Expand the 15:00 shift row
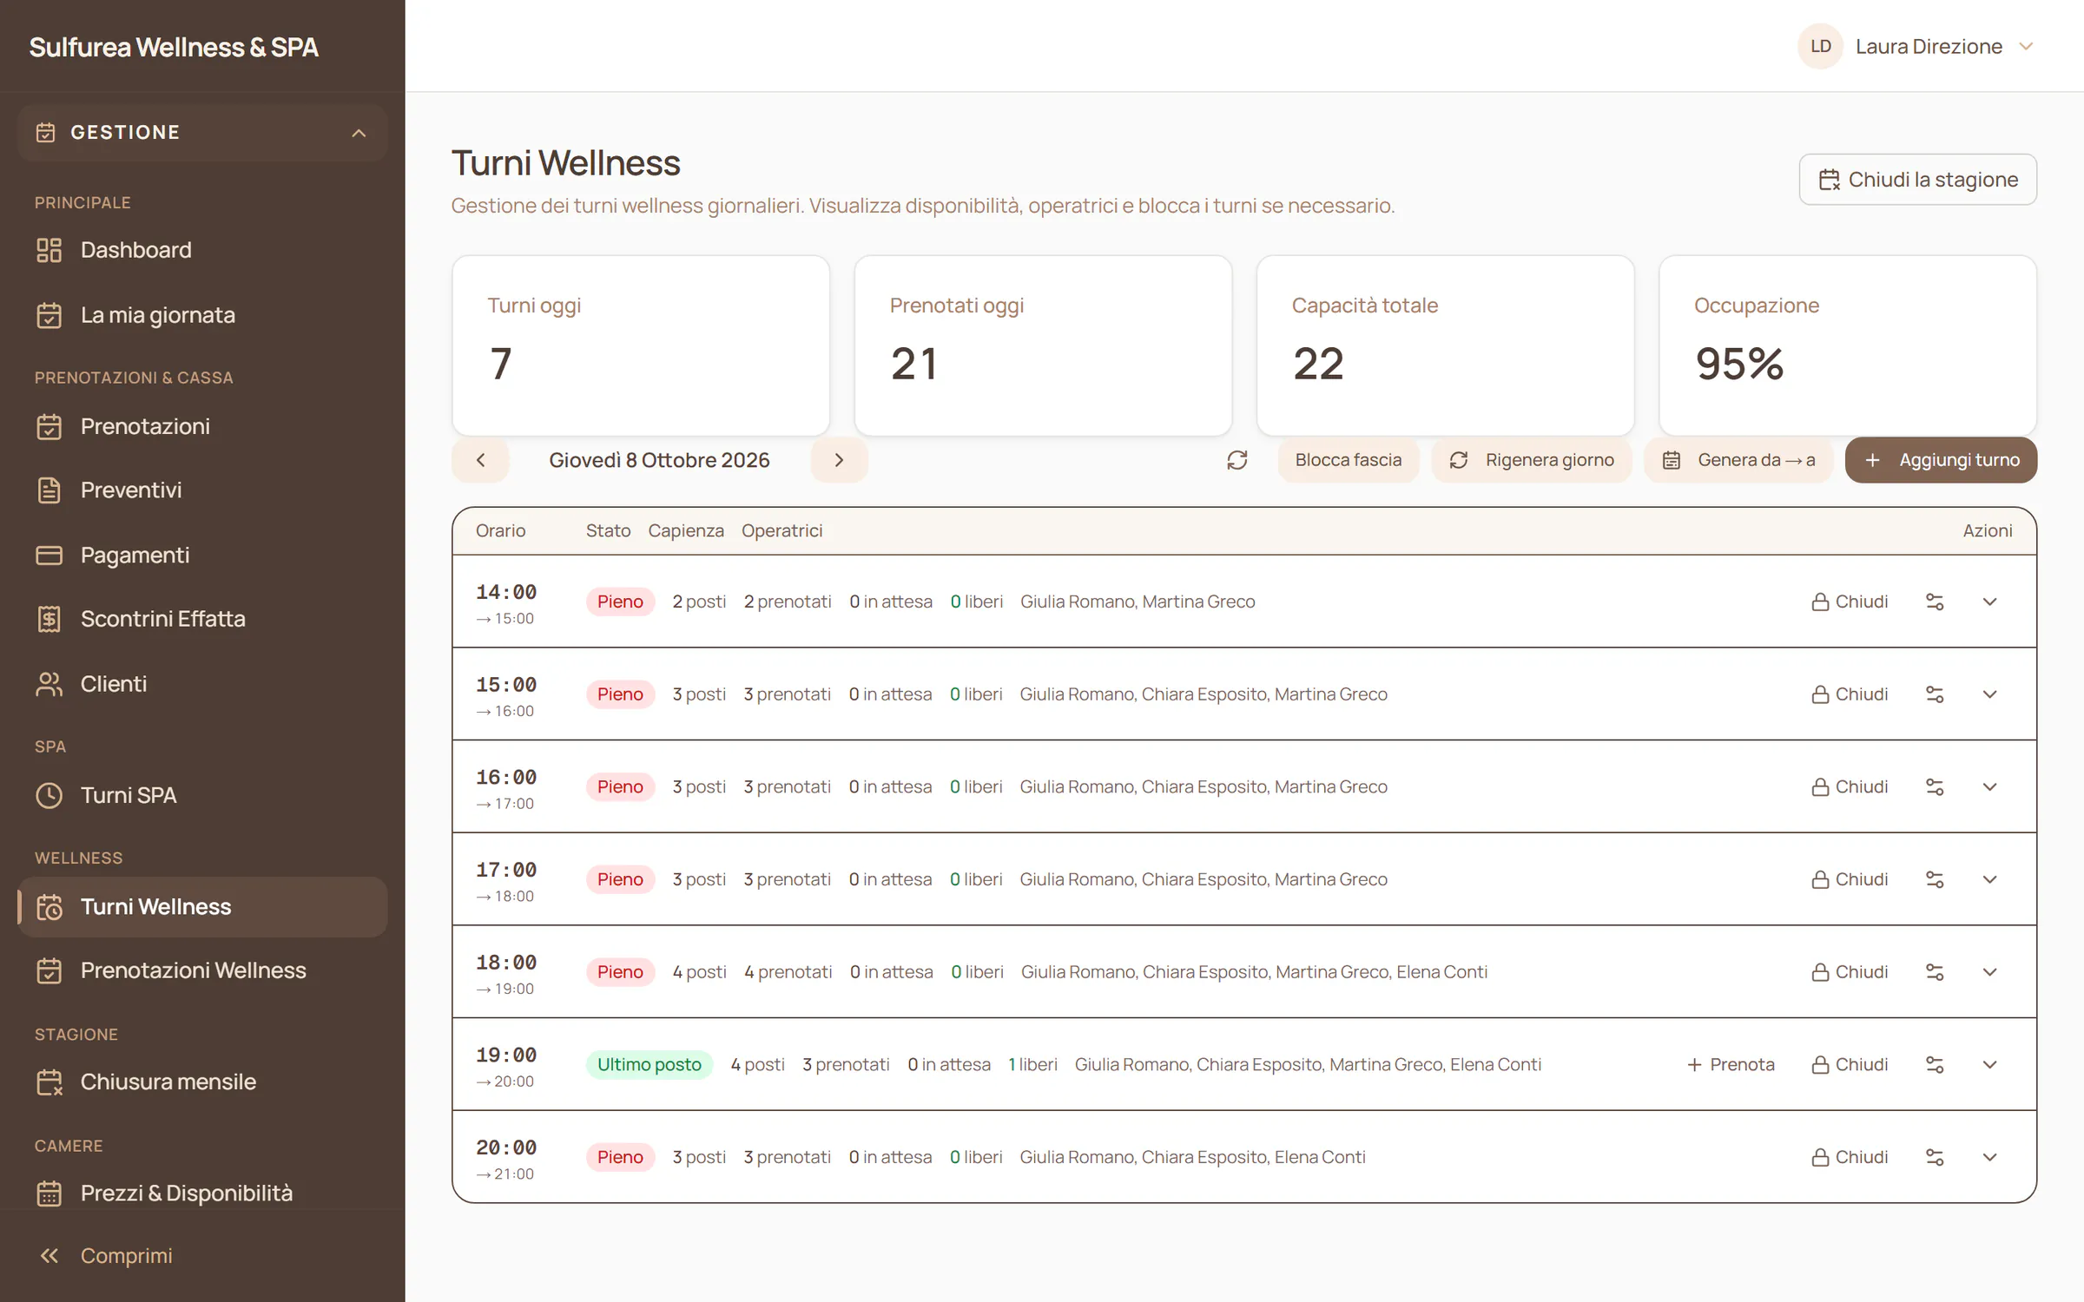The width and height of the screenshot is (2084, 1302). click(x=1989, y=694)
